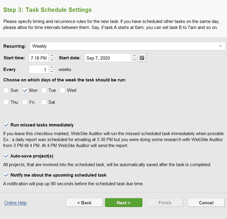Tick the Fri day checkbox
The image size is (227, 219).
[x=25, y=102]
